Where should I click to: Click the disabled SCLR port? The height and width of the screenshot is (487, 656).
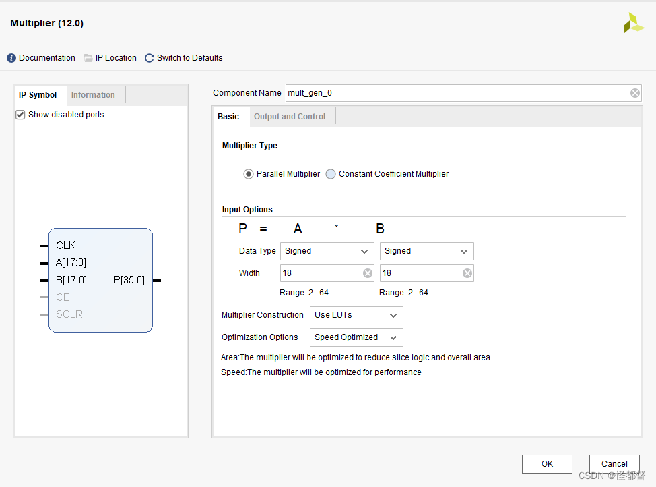point(69,314)
